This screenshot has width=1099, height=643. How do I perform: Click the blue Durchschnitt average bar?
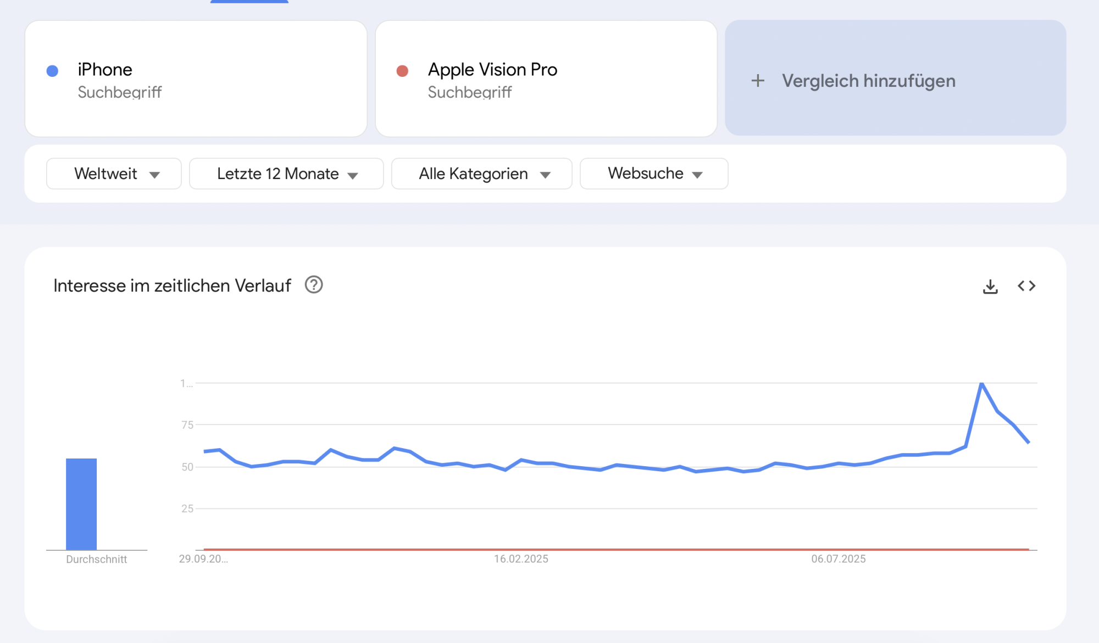(x=81, y=504)
